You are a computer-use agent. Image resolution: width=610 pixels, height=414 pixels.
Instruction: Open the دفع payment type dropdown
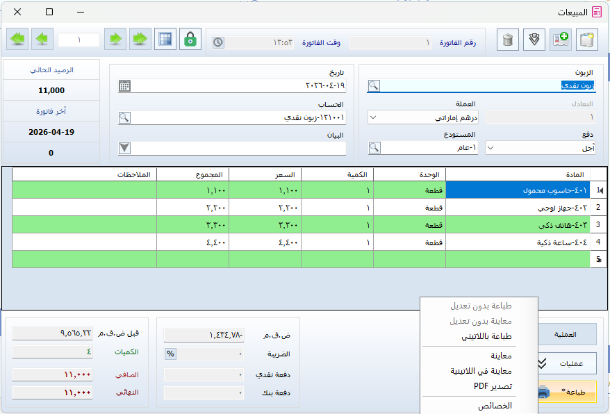[x=490, y=147]
